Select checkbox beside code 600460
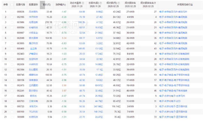 (12, 49)
